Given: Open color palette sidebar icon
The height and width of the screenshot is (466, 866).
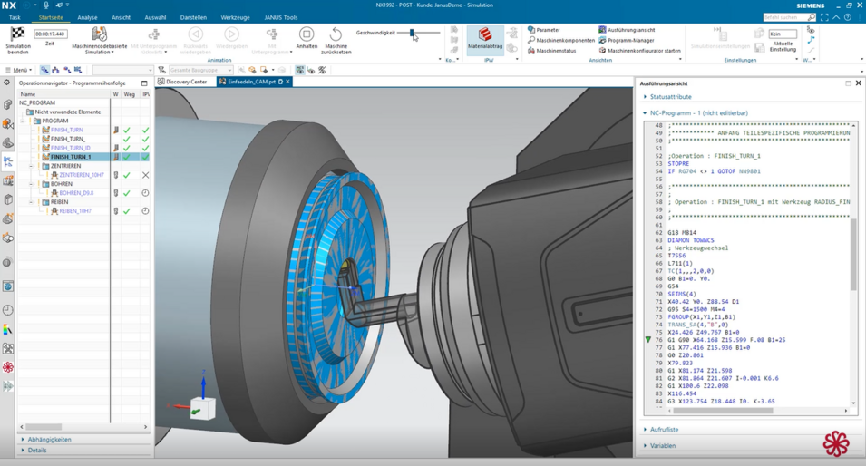Looking at the screenshot, I should coord(8,330).
